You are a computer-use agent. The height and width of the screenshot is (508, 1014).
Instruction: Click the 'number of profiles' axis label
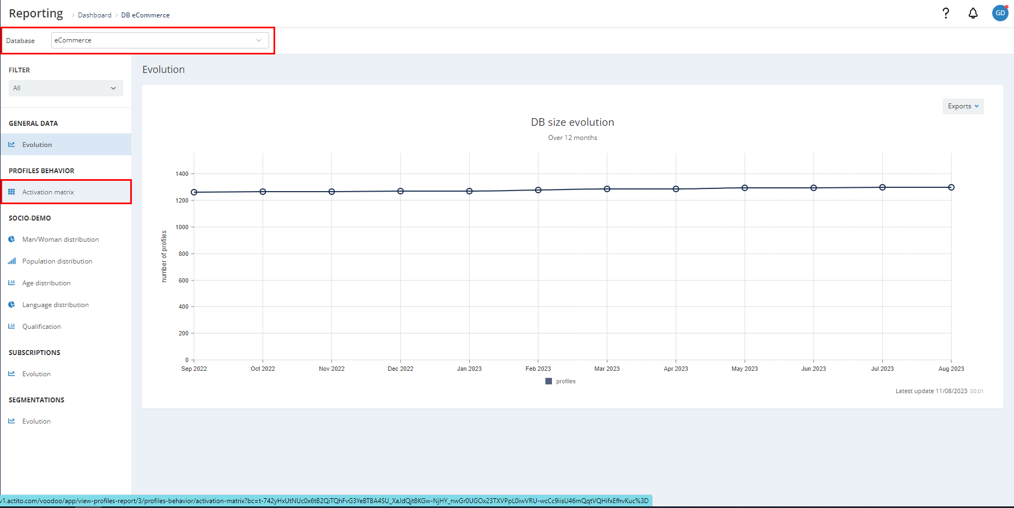click(x=164, y=256)
